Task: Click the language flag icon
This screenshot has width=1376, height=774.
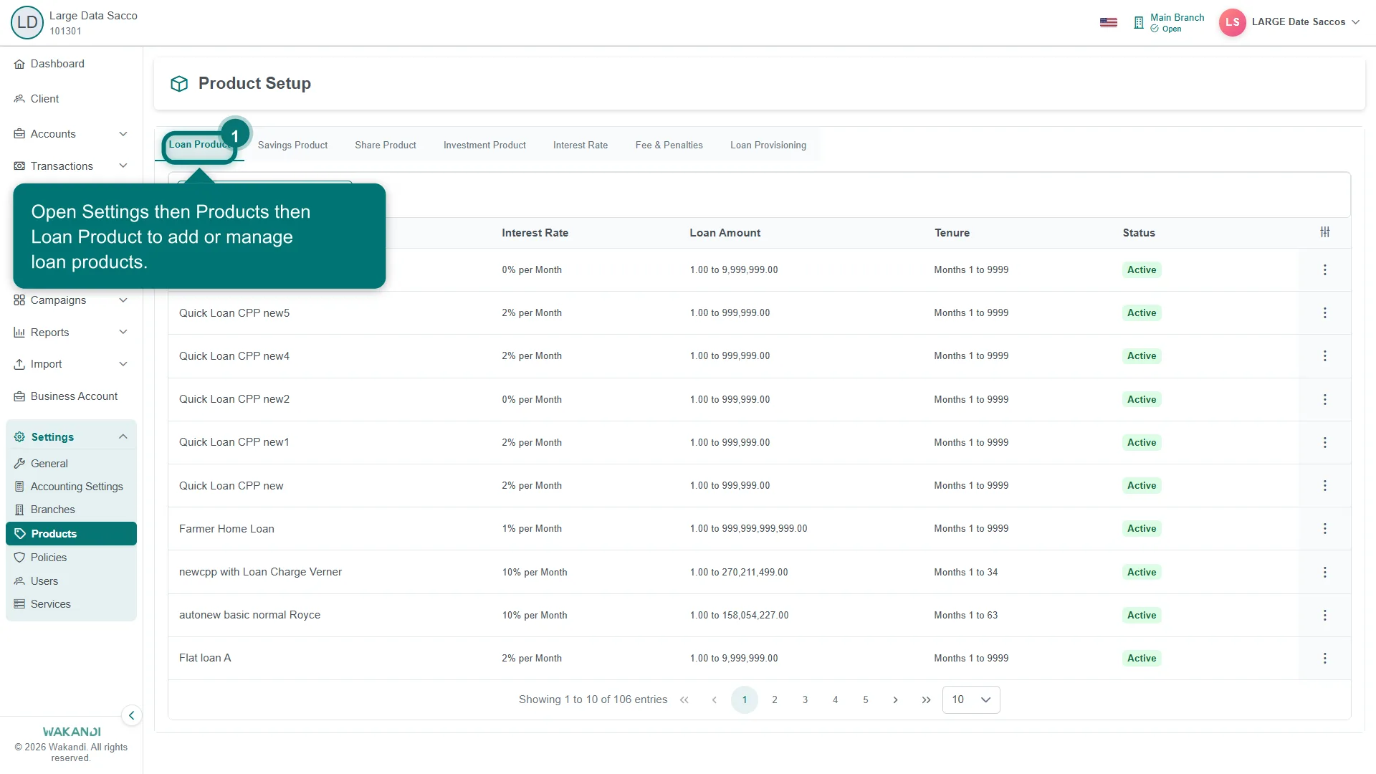Action: click(x=1109, y=22)
